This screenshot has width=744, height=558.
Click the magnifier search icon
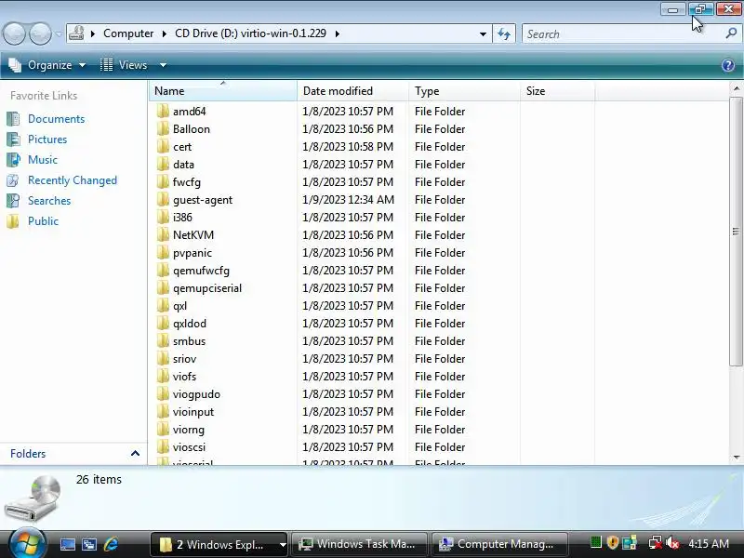click(731, 33)
